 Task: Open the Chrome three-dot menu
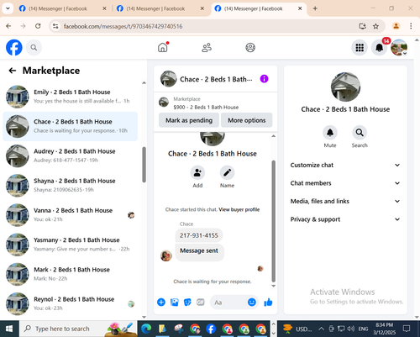411,26
